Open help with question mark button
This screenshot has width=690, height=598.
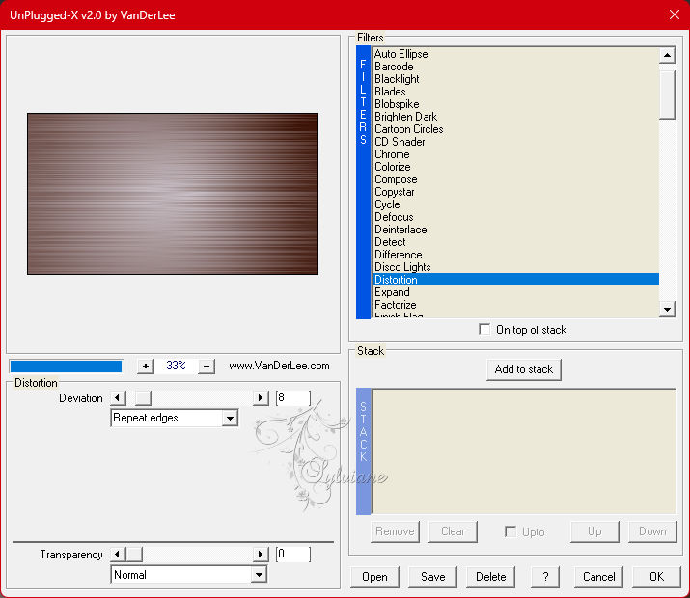click(545, 577)
